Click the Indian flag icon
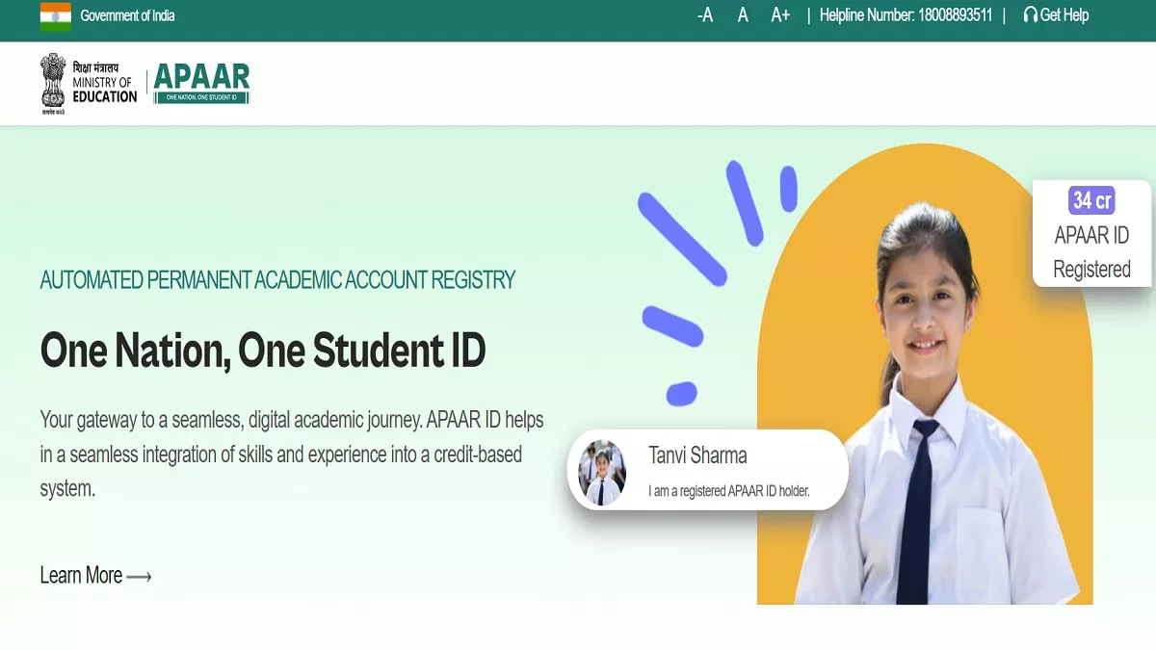The width and height of the screenshot is (1156, 650). point(56,15)
